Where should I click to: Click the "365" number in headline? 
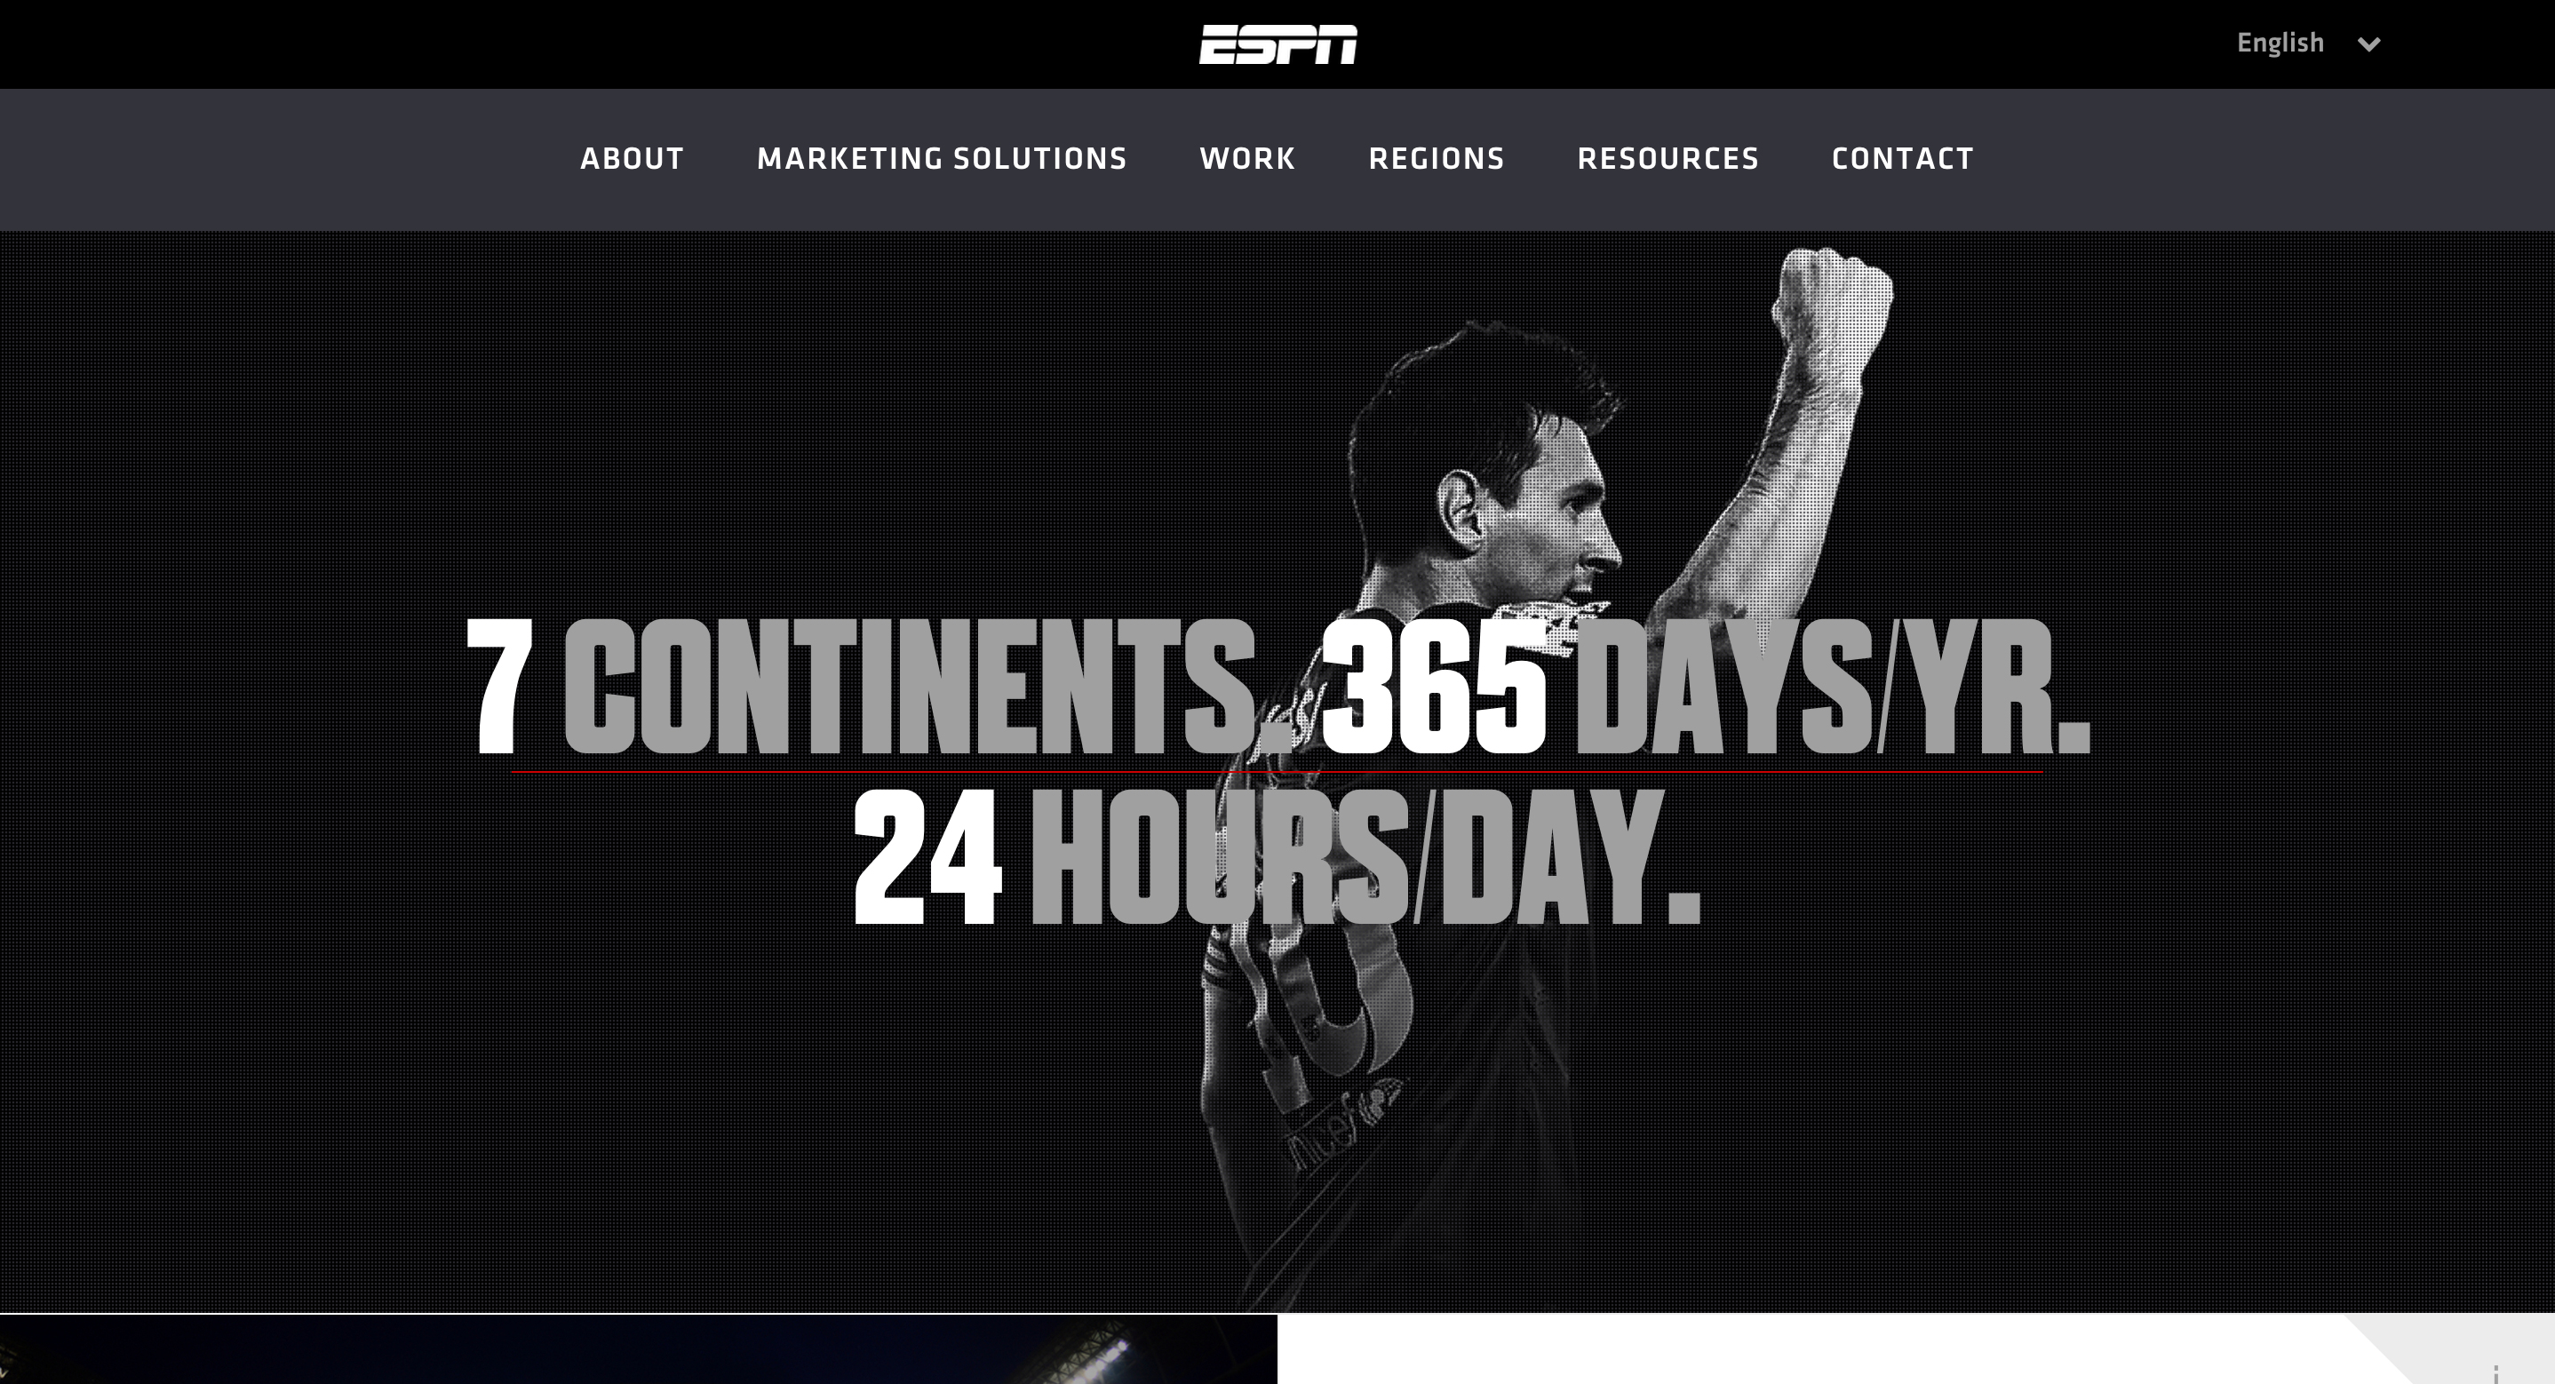pos(1433,687)
